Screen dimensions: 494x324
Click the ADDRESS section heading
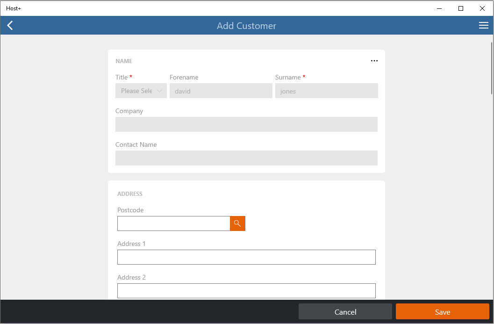pyautogui.click(x=130, y=194)
